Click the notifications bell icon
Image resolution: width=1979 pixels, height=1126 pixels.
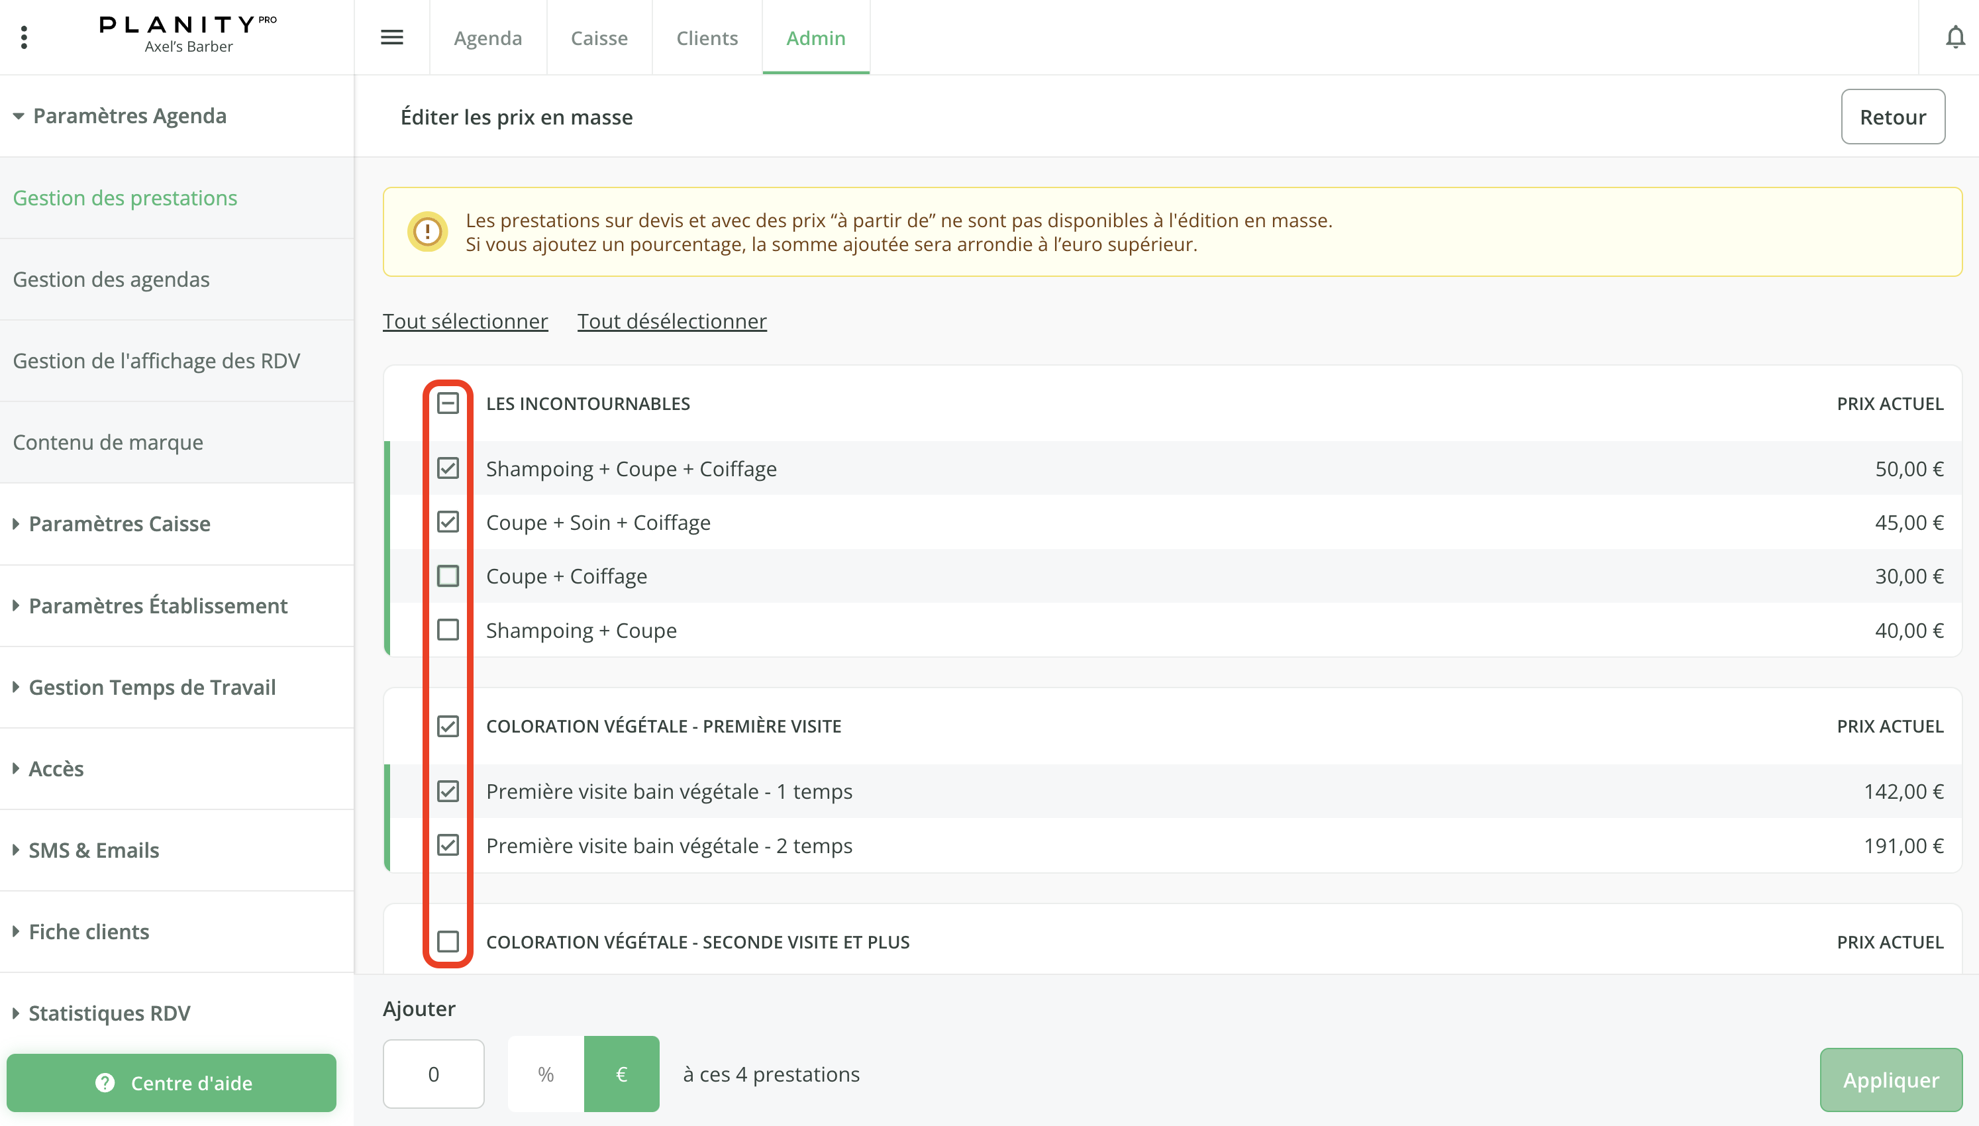click(x=1955, y=37)
